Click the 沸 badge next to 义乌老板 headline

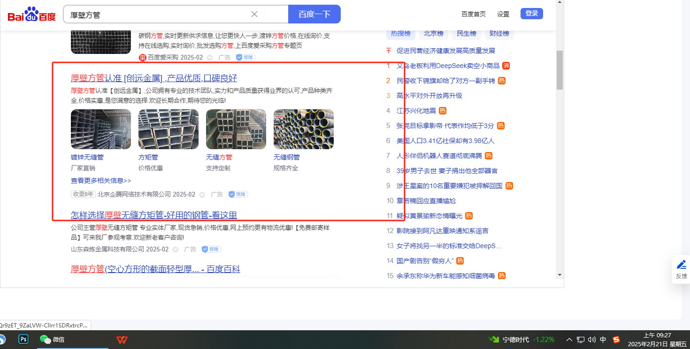coord(506,66)
